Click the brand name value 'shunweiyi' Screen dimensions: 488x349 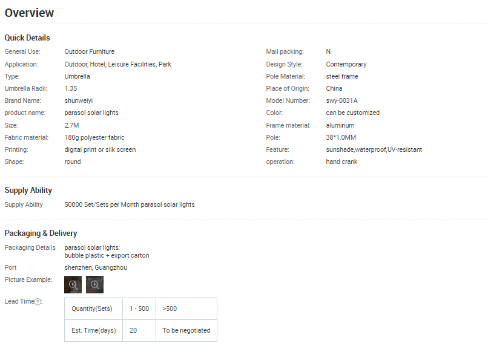tap(78, 100)
